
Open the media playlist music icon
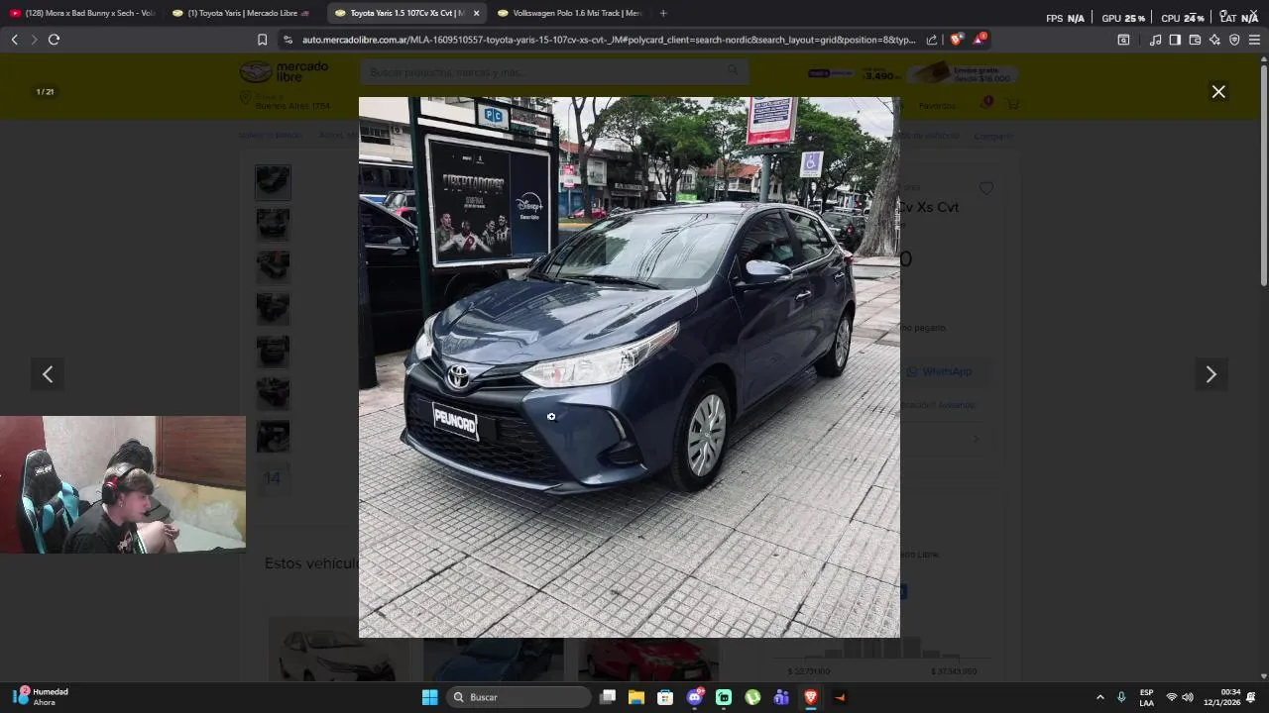1155,40
